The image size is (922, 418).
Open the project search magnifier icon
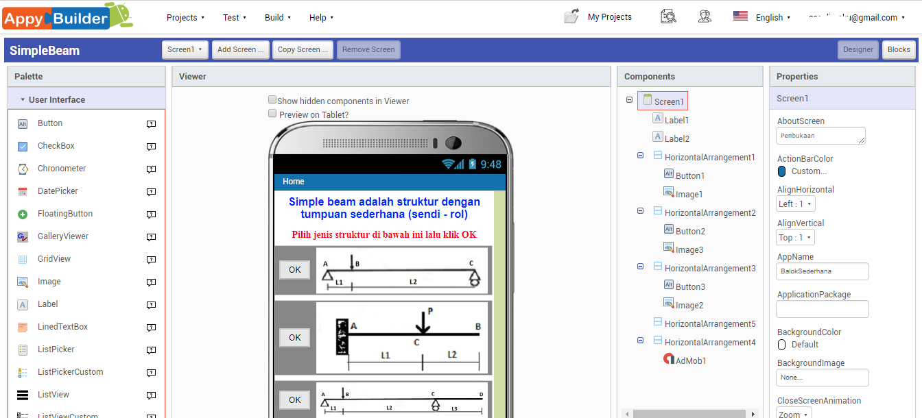point(668,15)
